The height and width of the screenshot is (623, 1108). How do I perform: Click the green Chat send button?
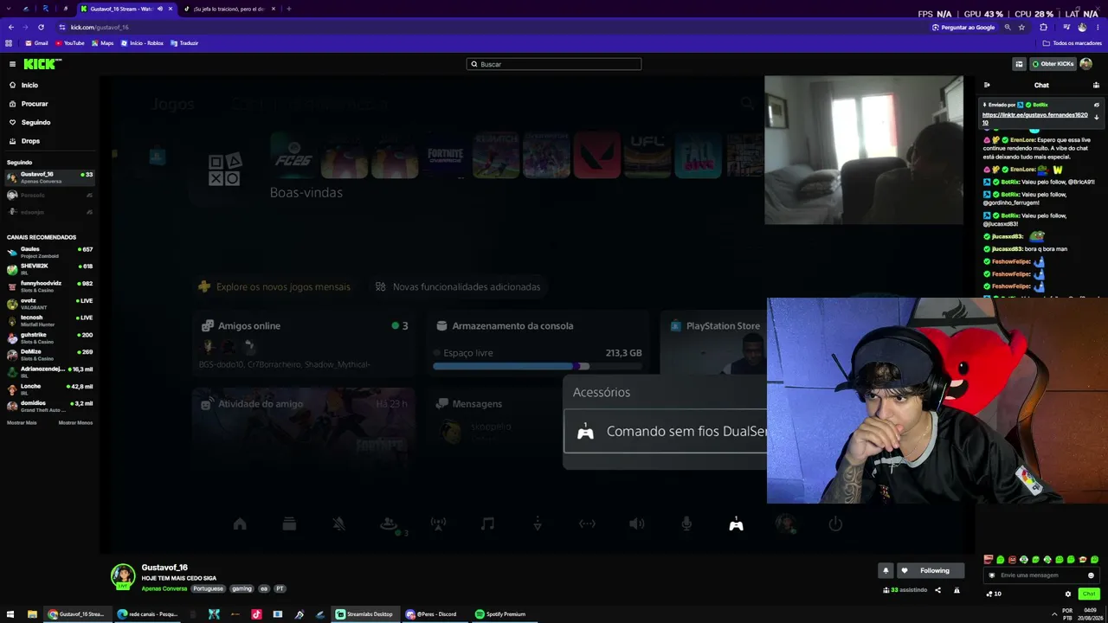1089,594
